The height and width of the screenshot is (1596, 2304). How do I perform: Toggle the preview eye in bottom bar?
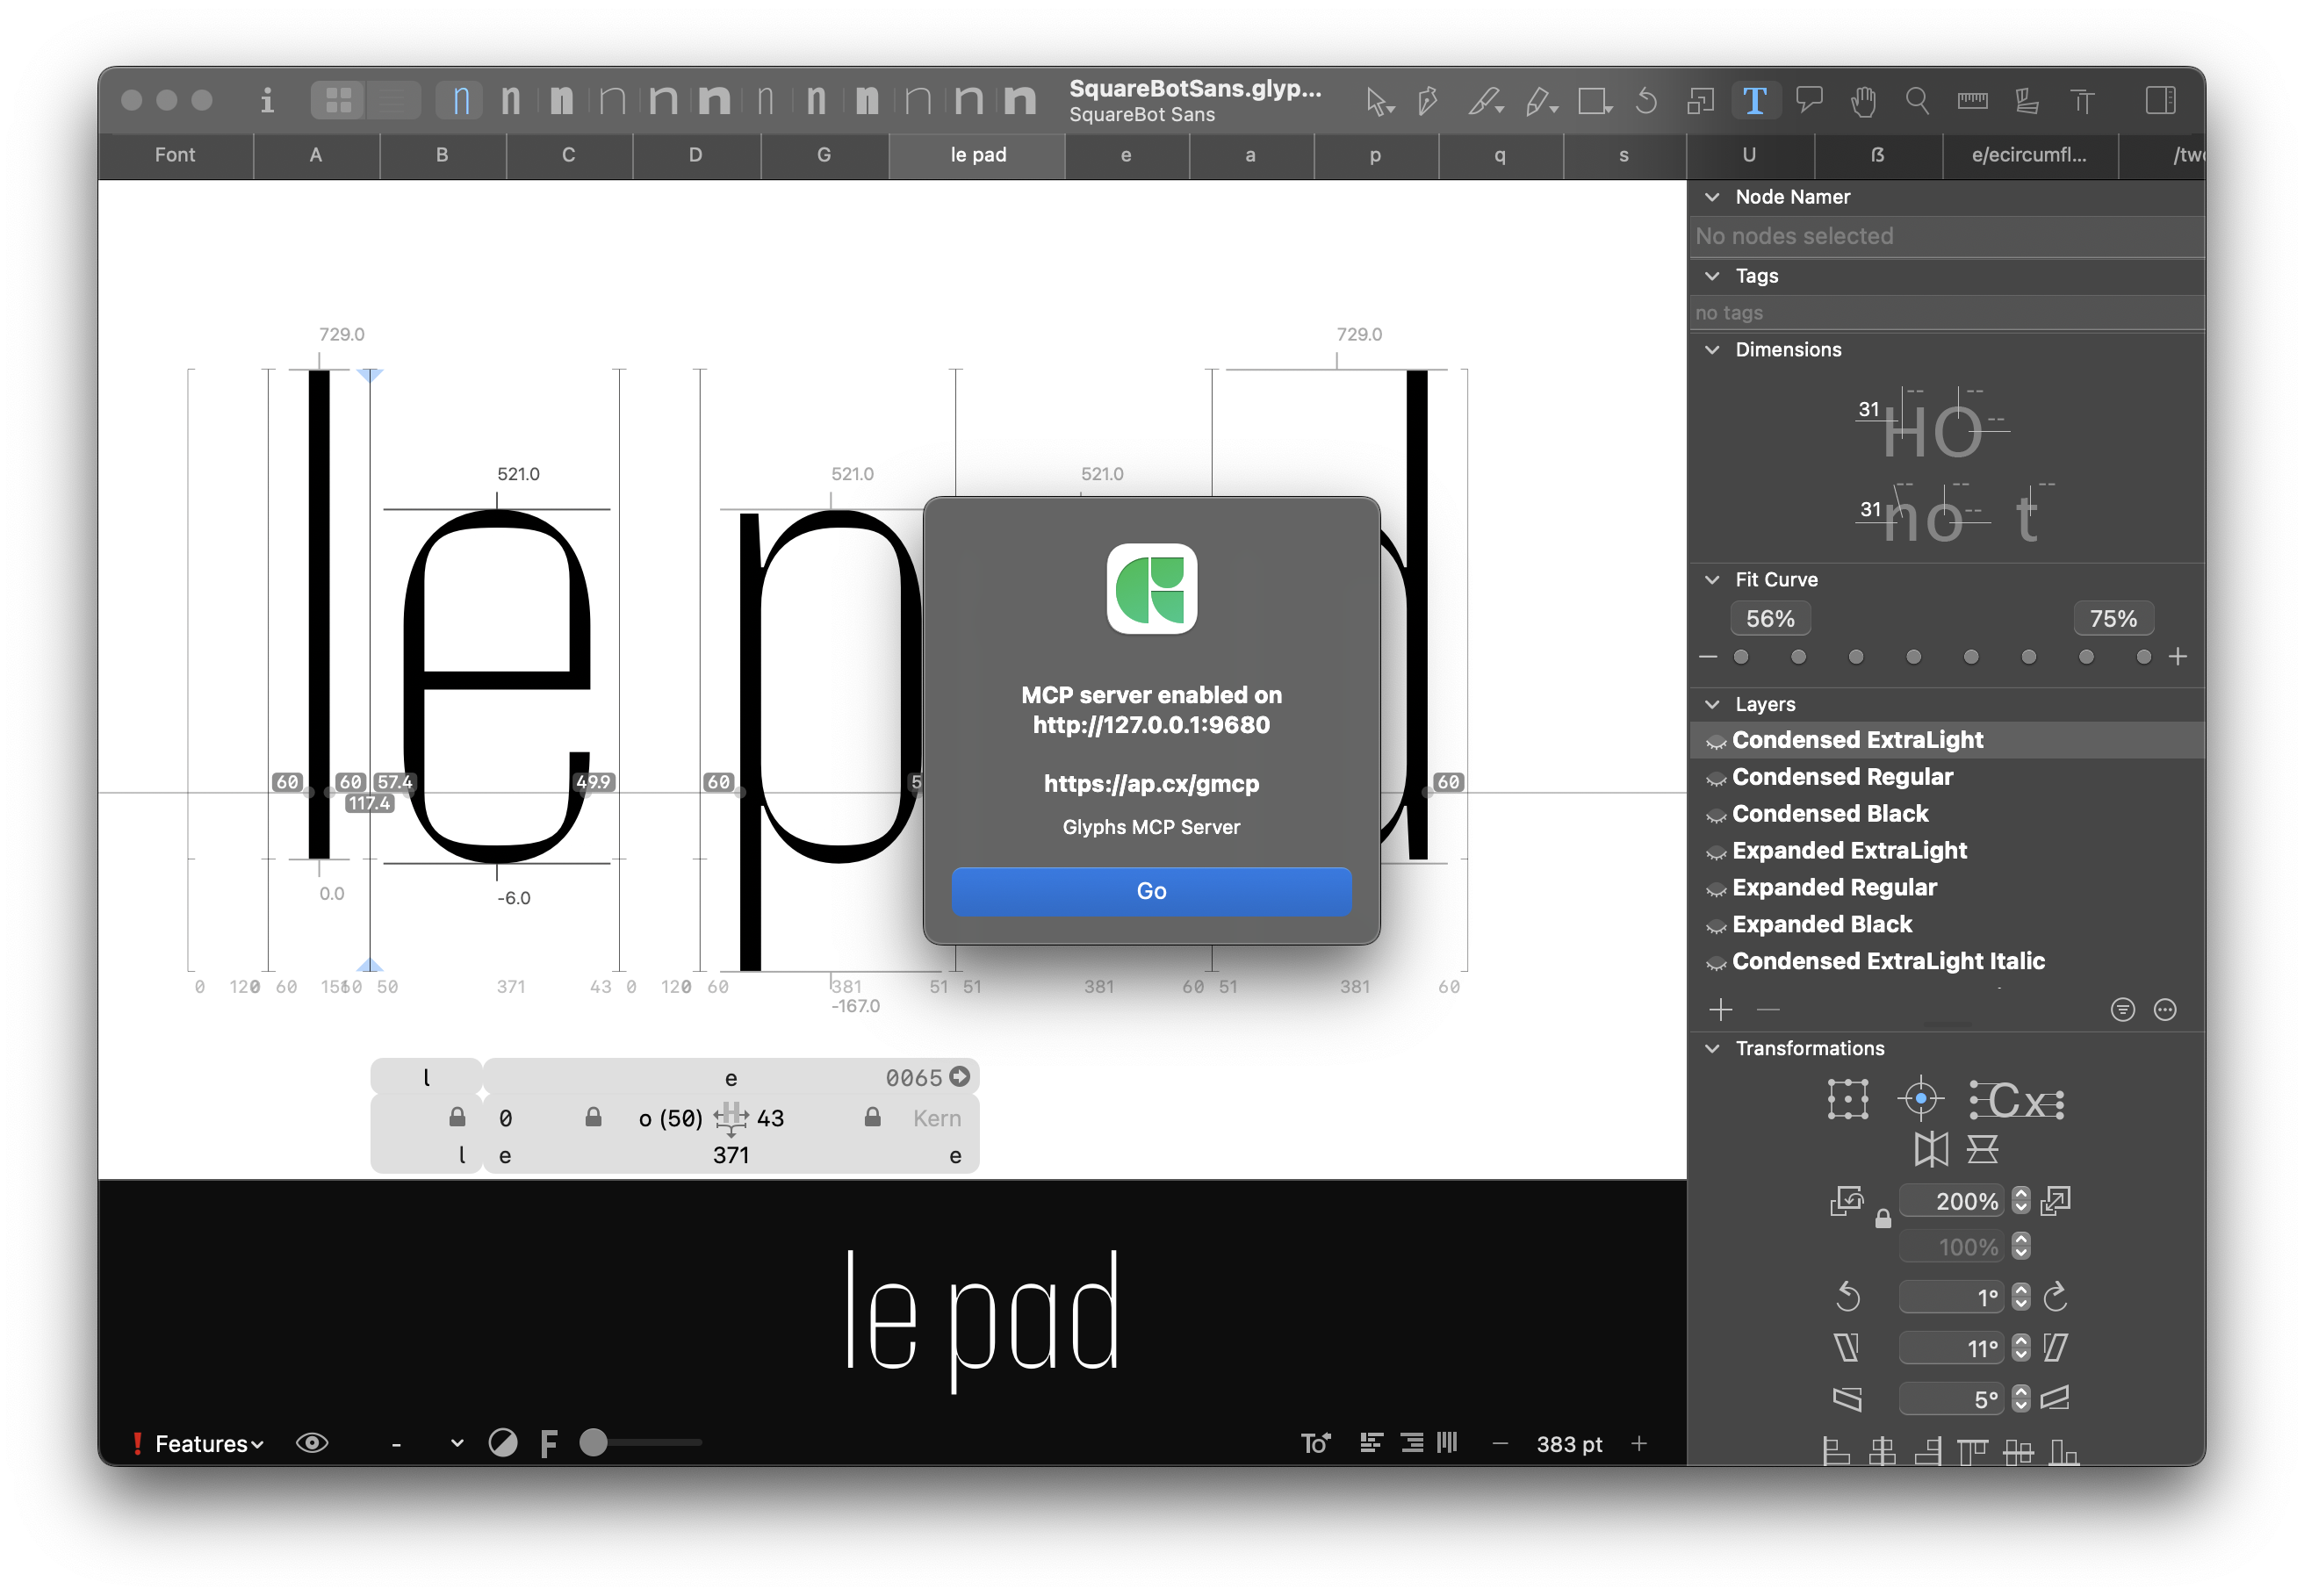click(312, 1443)
